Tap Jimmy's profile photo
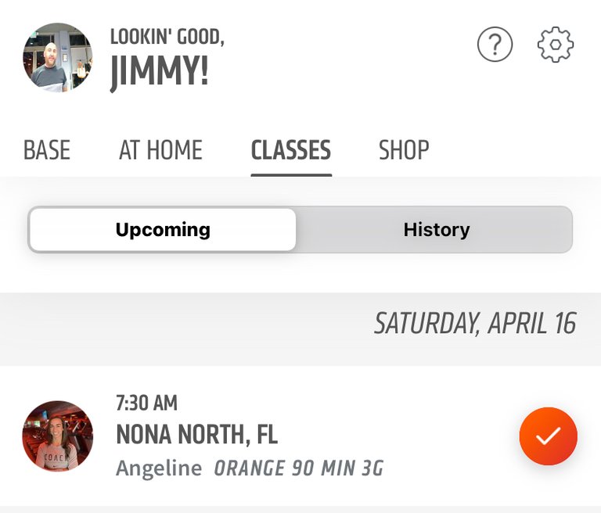Screen dimensions: 601x513 click(58, 58)
